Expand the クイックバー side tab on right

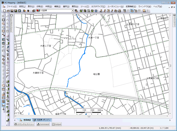pos(174,20)
